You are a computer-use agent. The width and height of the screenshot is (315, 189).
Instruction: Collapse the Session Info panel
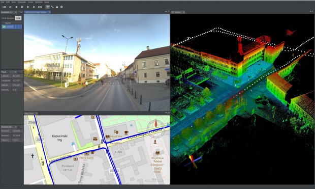tap(21, 127)
